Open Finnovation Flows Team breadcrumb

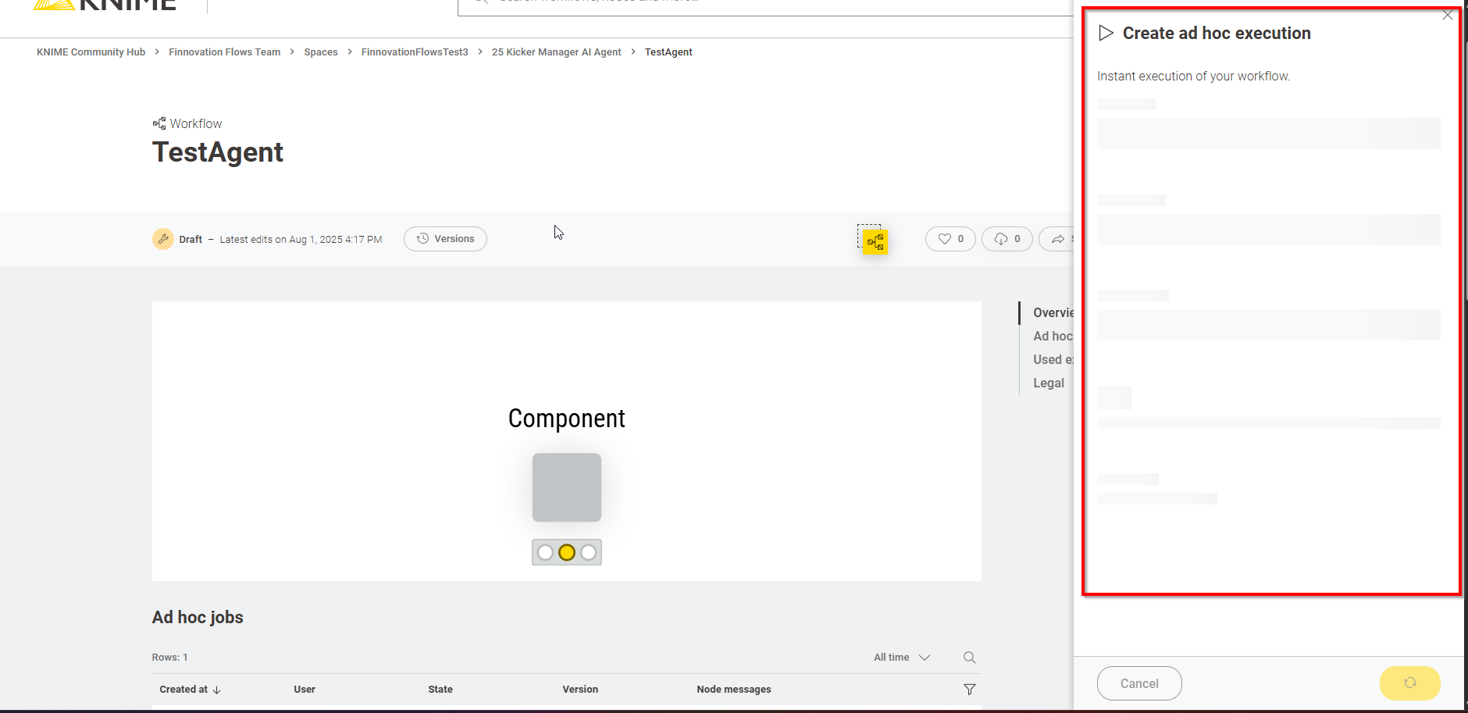tap(224, 52)
